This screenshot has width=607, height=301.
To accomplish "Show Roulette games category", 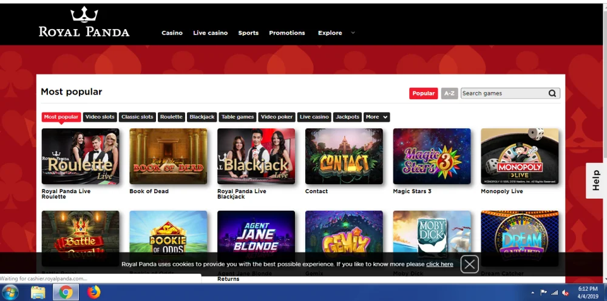I will [x=171, y=117].
